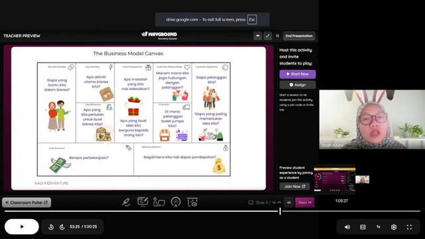Play the recorded video

[x=22, y=226]
